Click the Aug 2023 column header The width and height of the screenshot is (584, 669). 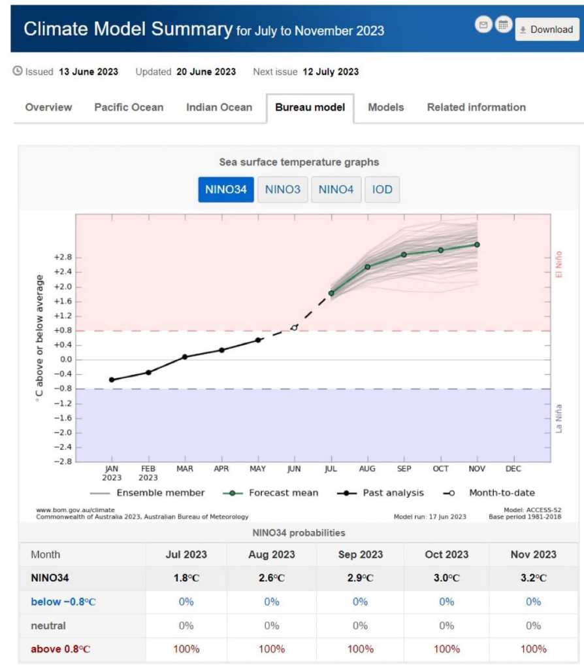272,555
